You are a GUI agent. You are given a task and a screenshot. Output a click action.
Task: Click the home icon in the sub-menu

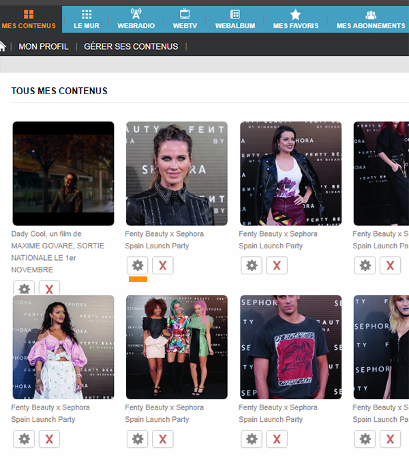click(3, 46)
